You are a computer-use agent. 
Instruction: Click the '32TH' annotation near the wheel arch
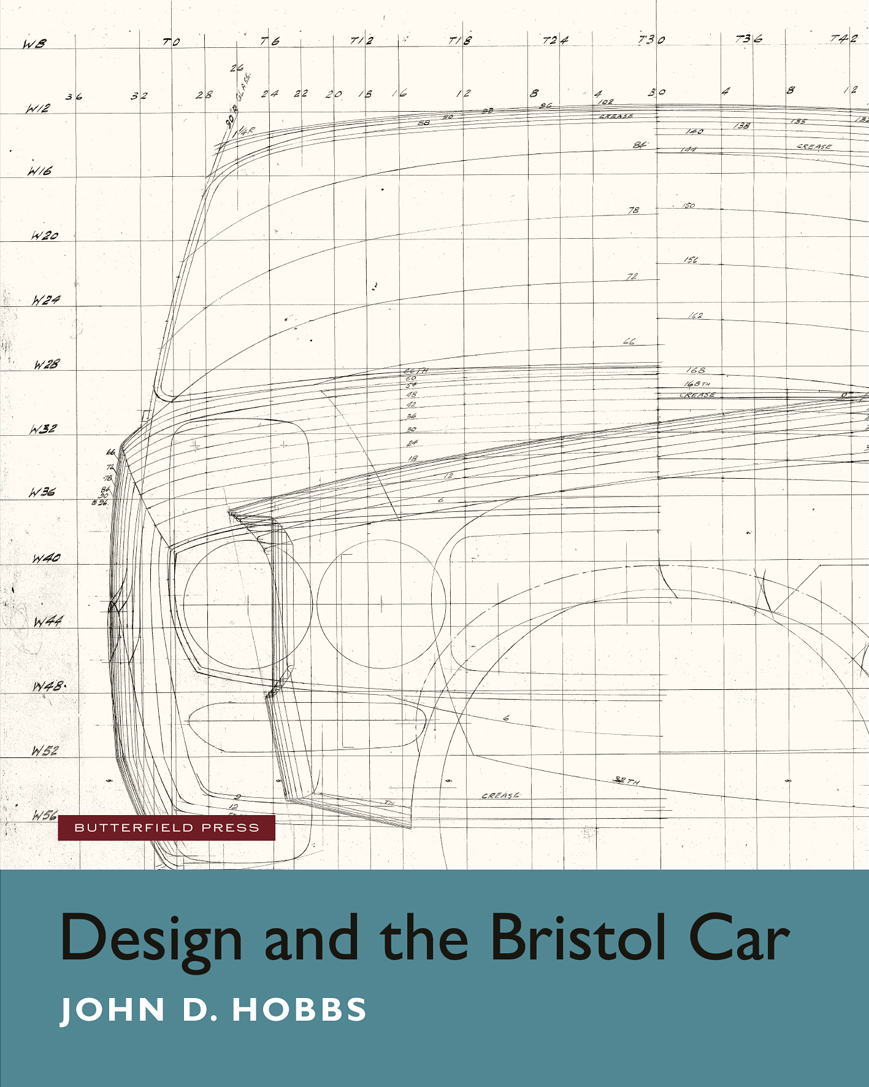627,781
